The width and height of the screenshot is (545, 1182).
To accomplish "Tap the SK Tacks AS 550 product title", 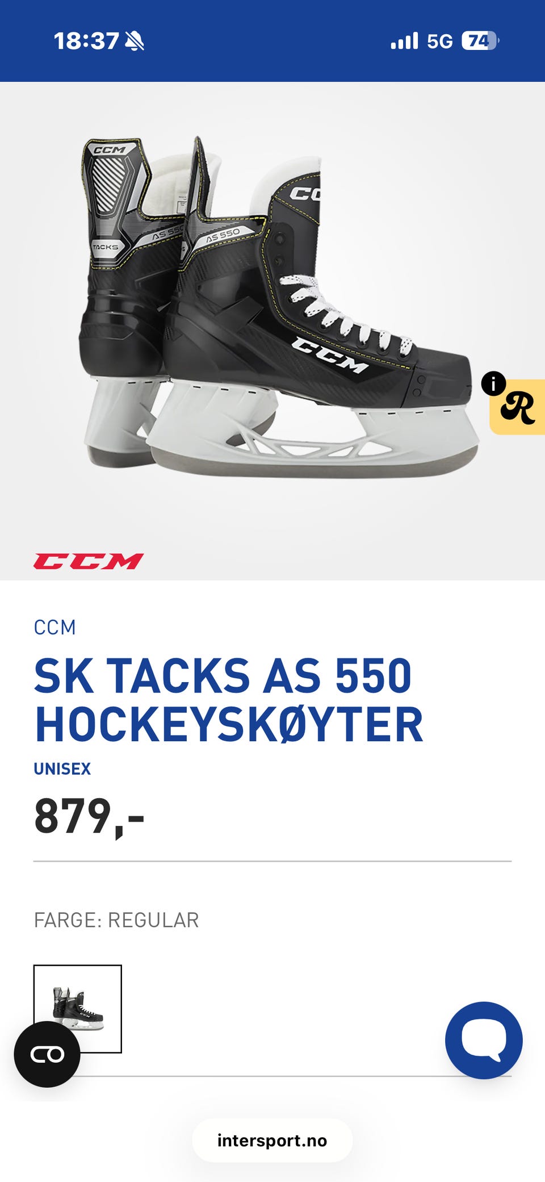I will coord(229,700).
